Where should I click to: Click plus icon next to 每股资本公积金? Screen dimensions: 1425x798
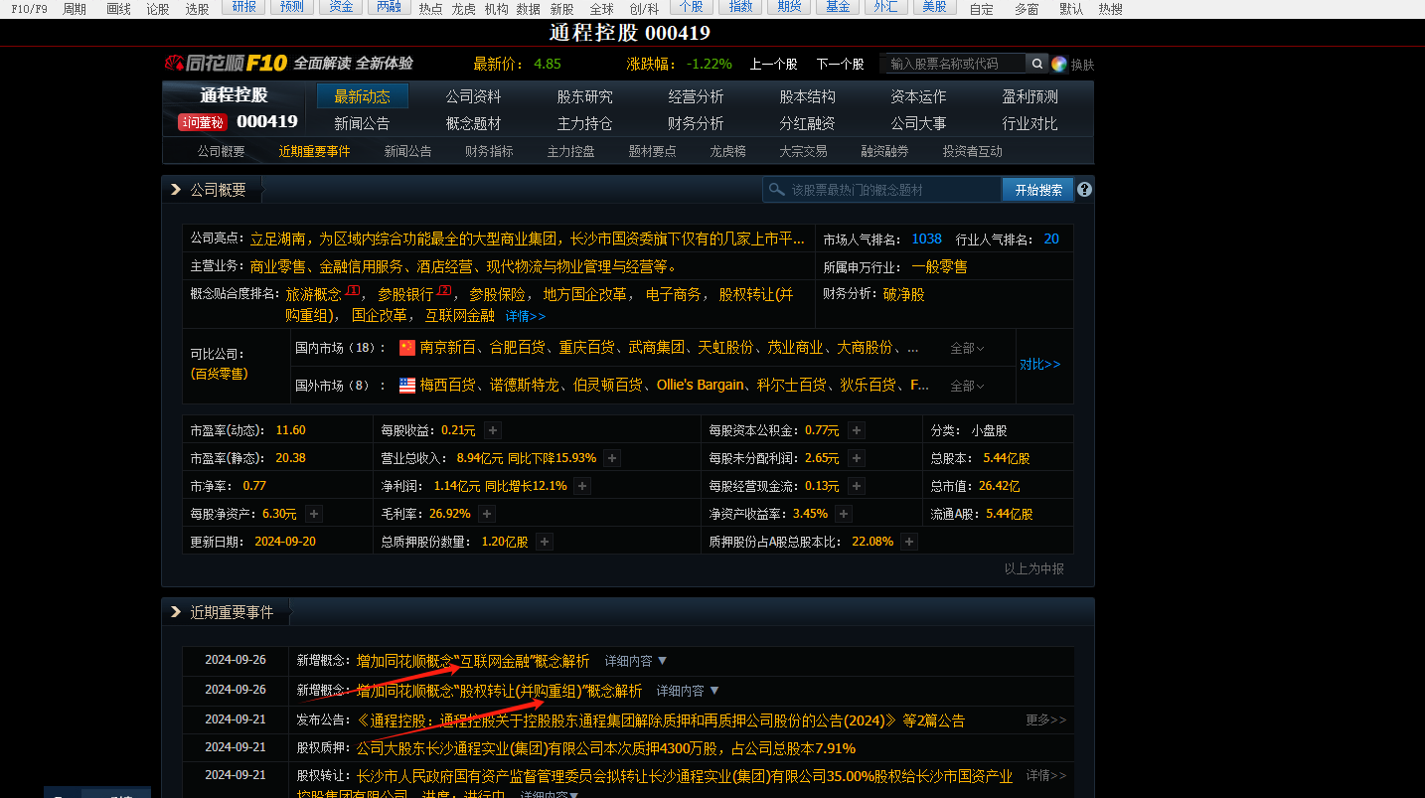(x=857, y=430)
